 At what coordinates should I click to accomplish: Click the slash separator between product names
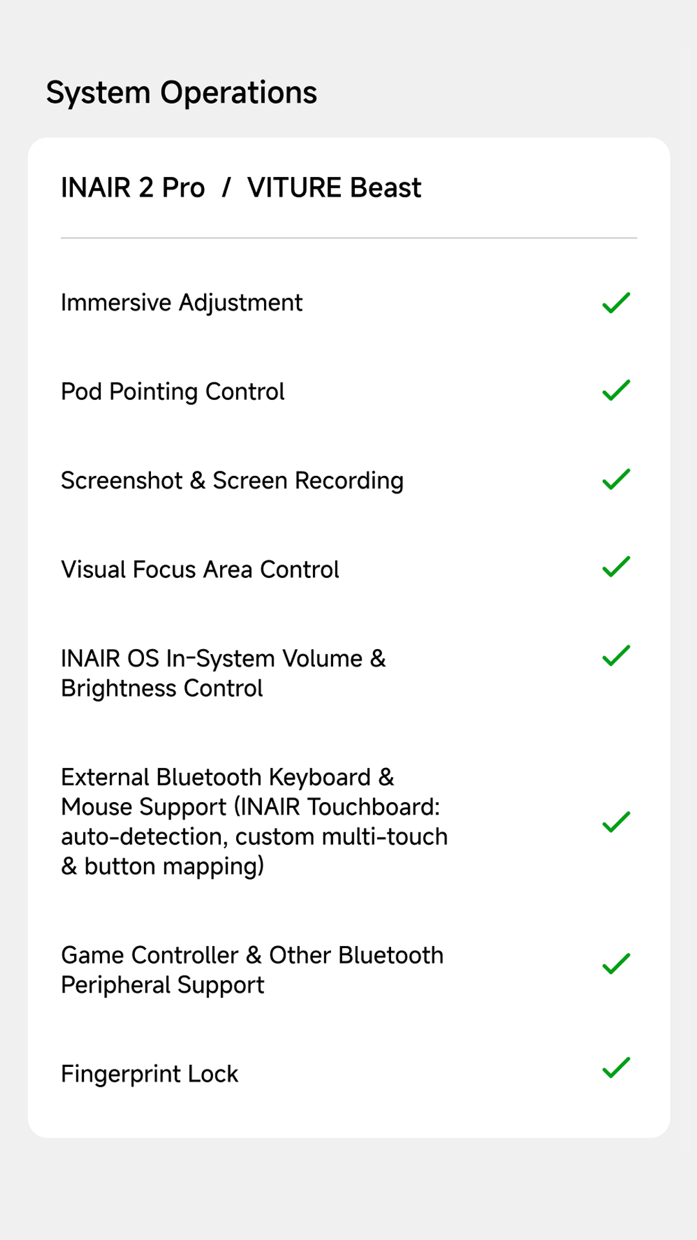coord(226,188)
